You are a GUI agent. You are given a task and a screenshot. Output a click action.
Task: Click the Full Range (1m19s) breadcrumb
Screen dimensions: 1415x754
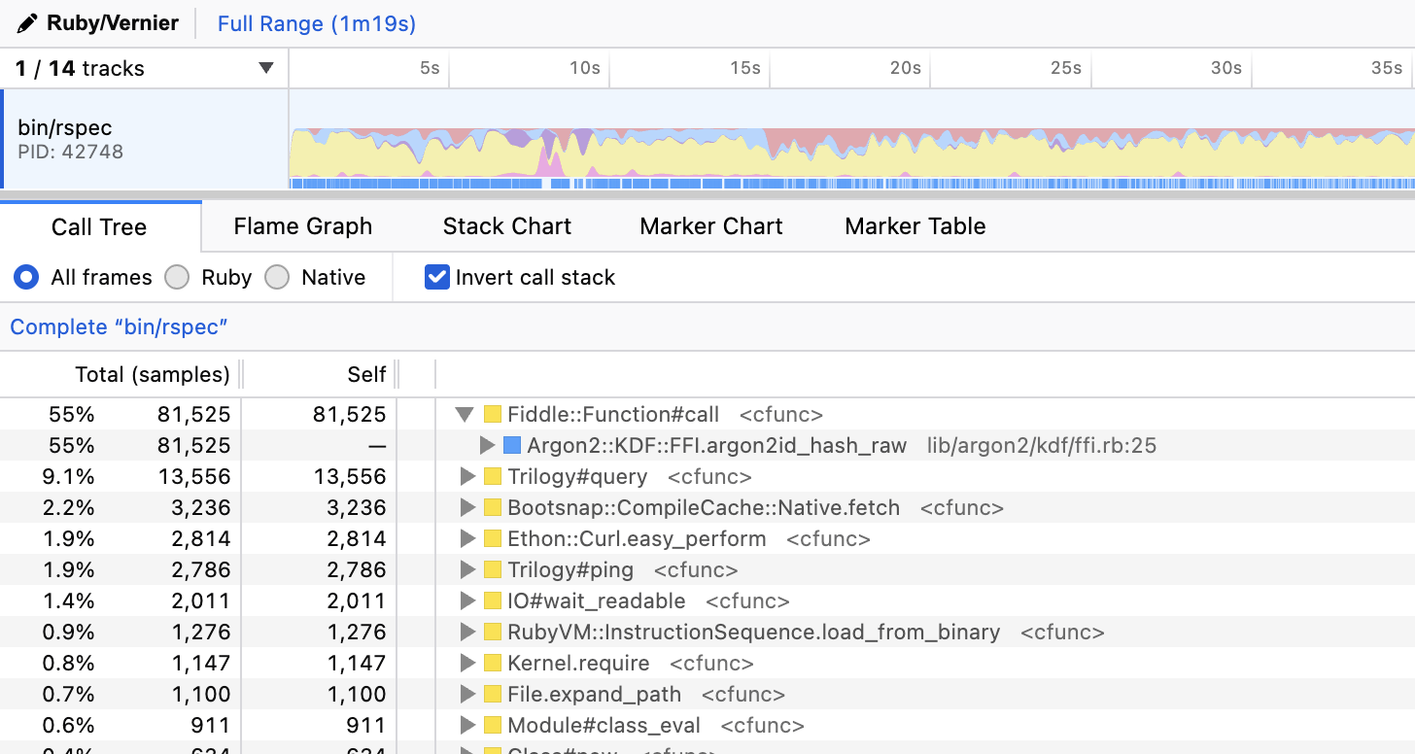317,23
